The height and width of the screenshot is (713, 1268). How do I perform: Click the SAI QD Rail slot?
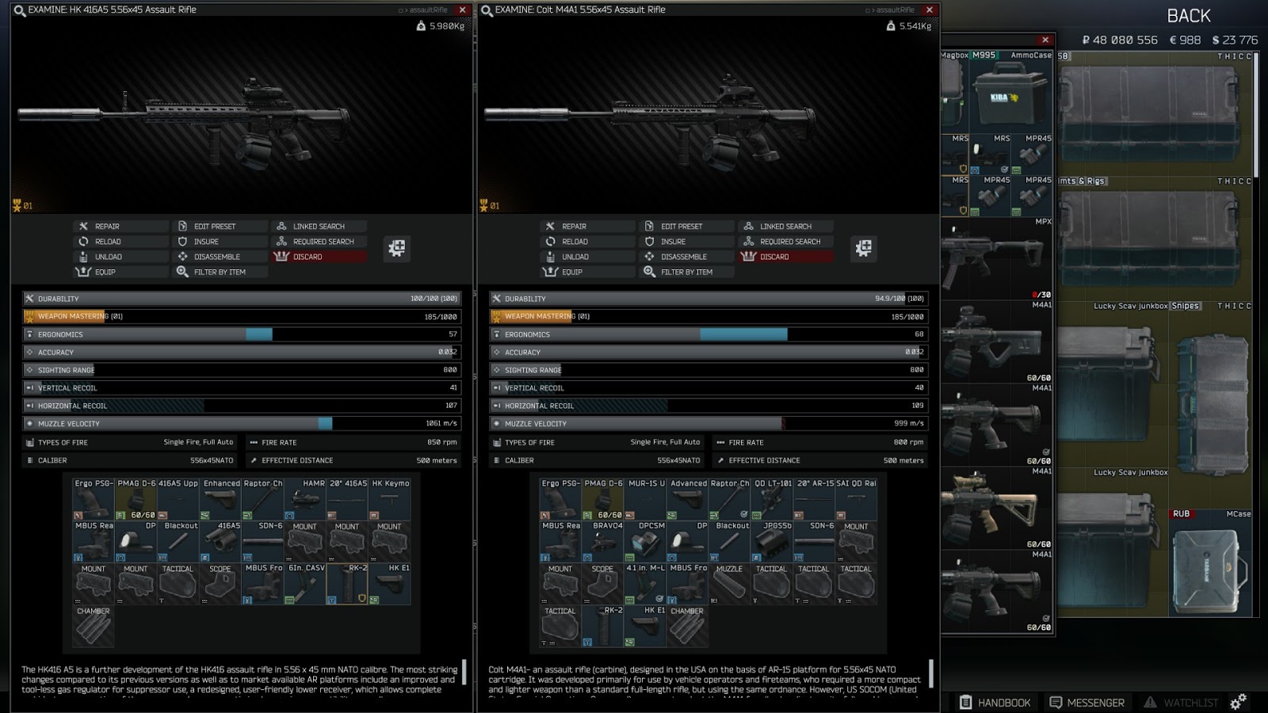[857, 499]
